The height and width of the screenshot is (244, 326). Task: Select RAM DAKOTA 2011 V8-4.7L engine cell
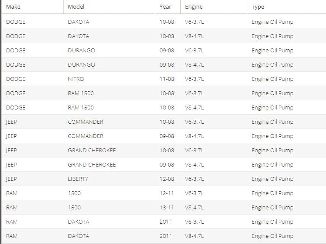coord(195,236)
